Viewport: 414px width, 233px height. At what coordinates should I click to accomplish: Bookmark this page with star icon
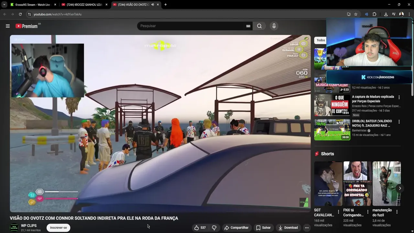point(356,14)
